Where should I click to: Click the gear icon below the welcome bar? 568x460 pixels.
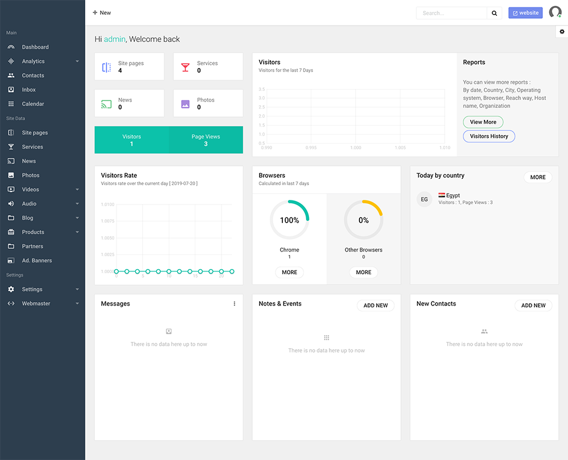tap(561, 32)
